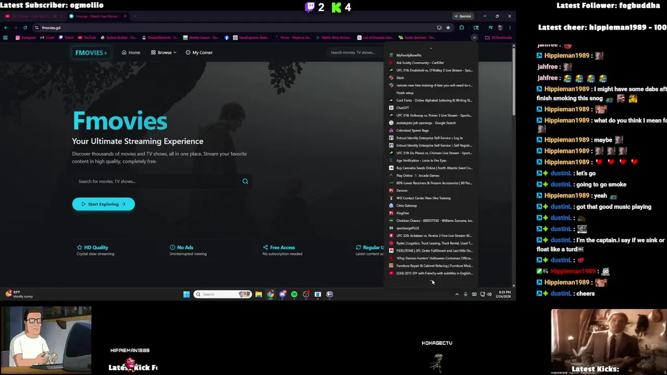The width and height of the screenshot is (667, 375).
Task: Open the Citrix Gateway bookmark
Action: coord(431,206)
